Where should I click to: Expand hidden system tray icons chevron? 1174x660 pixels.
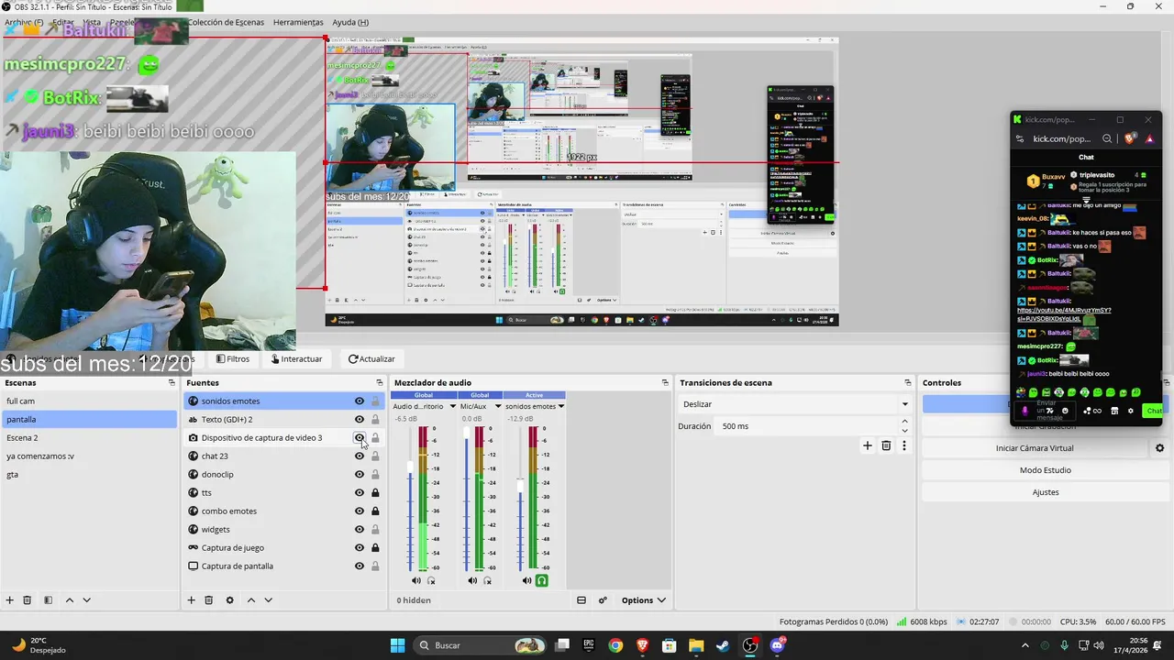tap(1024, 645)
